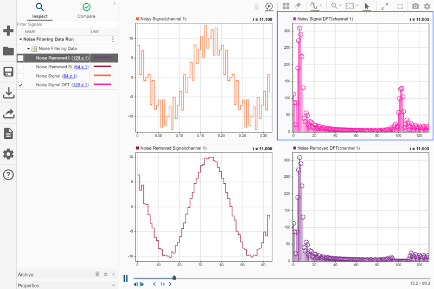The image size is (434, 289).
Task: Check the Noisy Signal checkbox
Action: click(21, 76)
